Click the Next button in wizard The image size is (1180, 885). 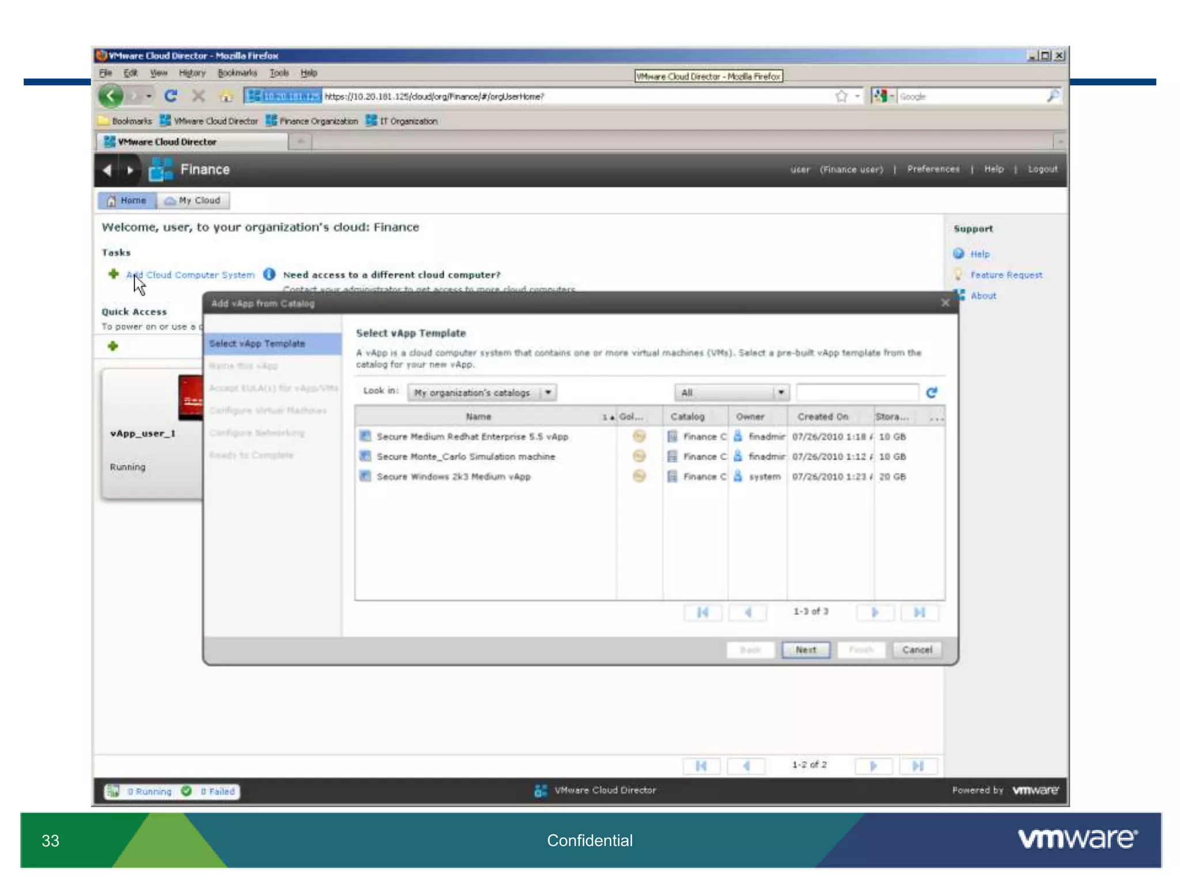pos(805,650)
